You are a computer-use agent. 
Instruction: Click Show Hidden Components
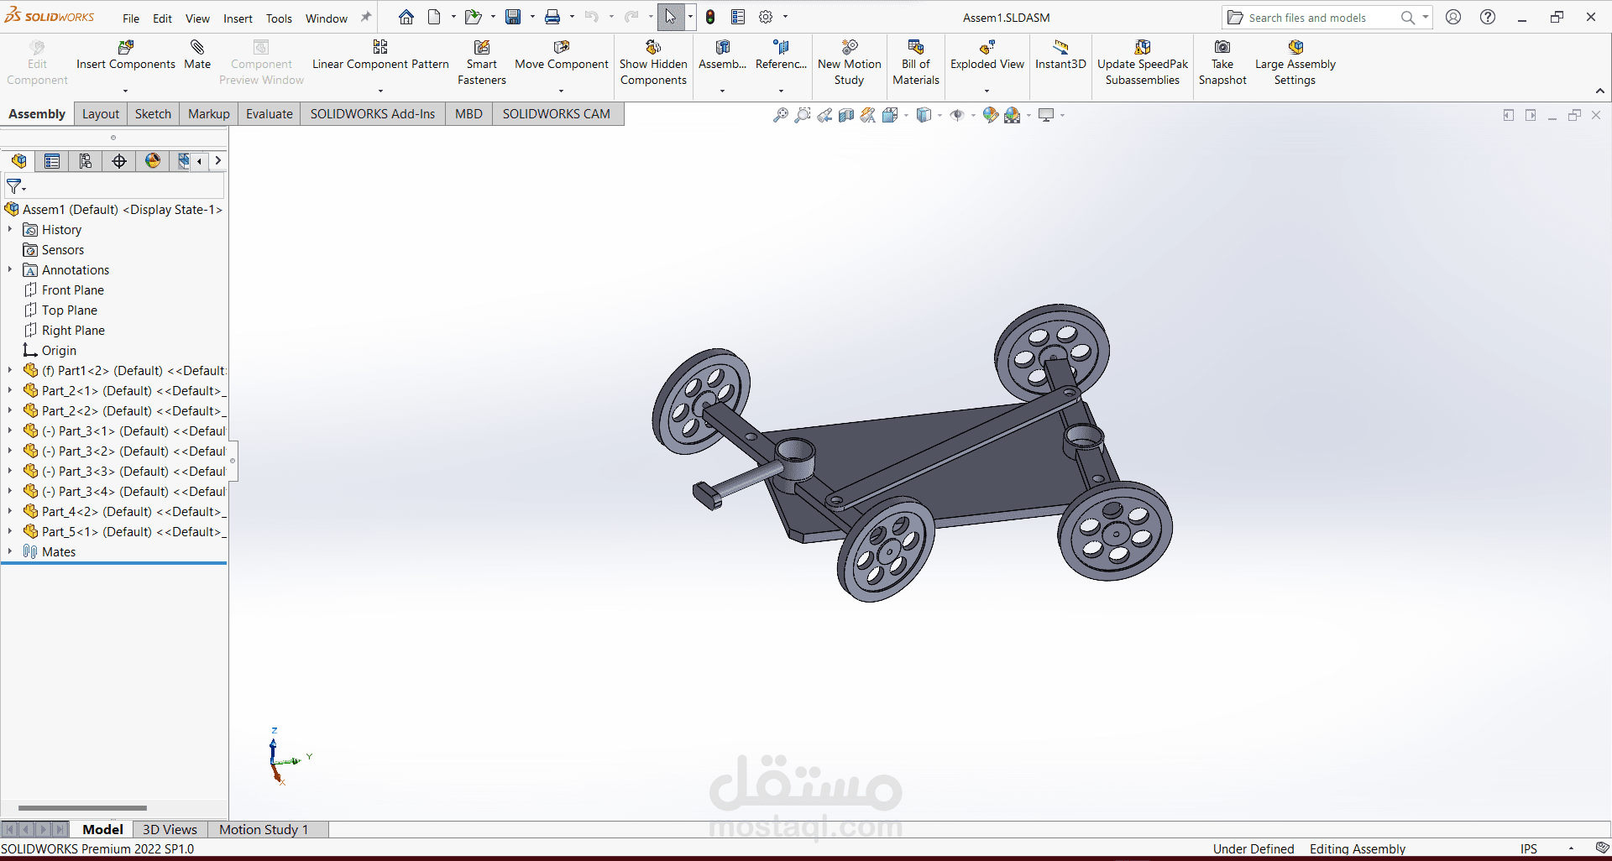point(653,63)
